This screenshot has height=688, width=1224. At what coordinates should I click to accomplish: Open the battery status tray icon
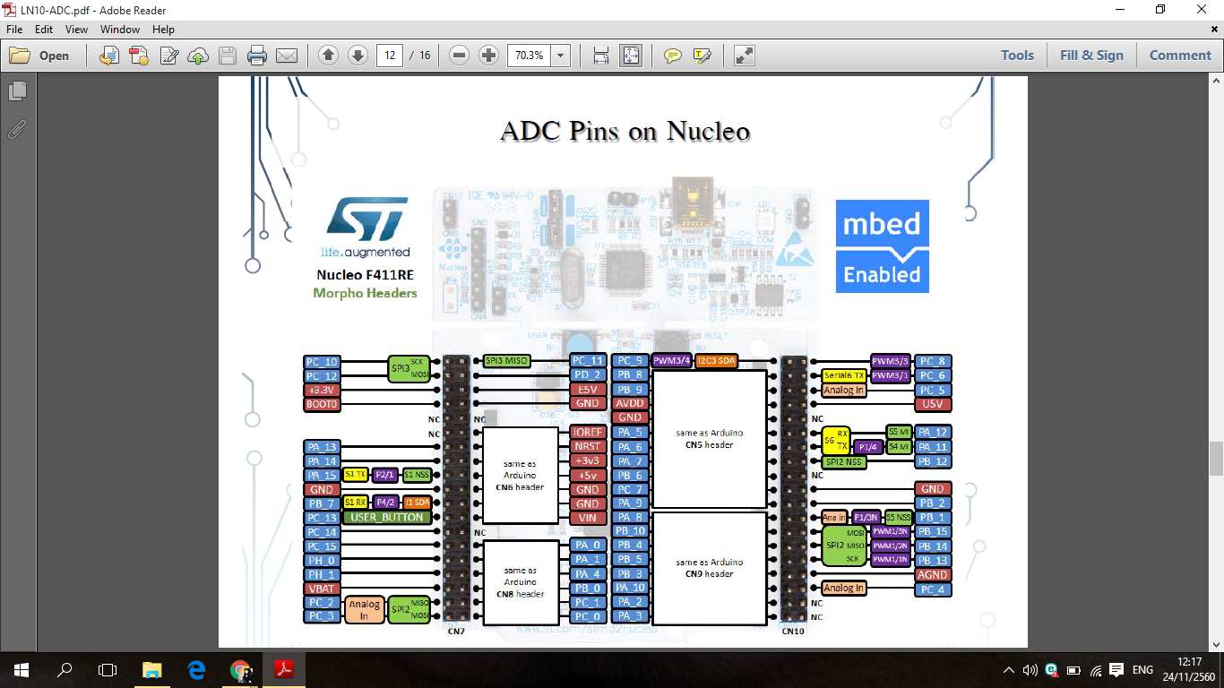click(x=1073, y=670)
